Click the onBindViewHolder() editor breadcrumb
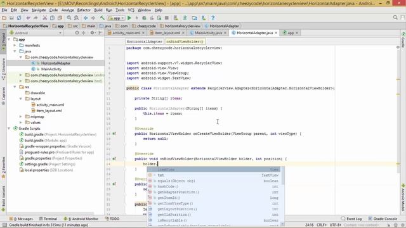Viewport: 406px width, 228px height. [x=185, y=41]
